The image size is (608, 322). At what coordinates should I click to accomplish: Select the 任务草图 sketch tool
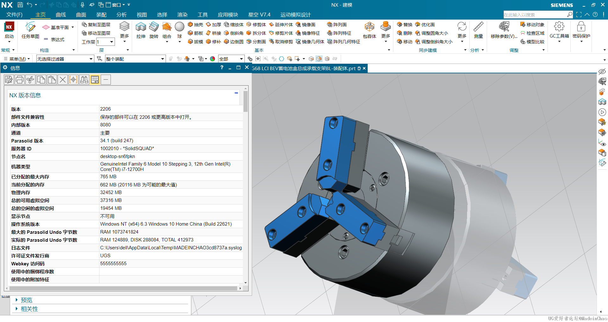coord(30,31)
